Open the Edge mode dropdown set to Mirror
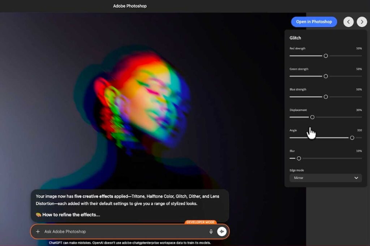Image resolution: width=370 pixels, height=246 pixels. click(325, 178)
